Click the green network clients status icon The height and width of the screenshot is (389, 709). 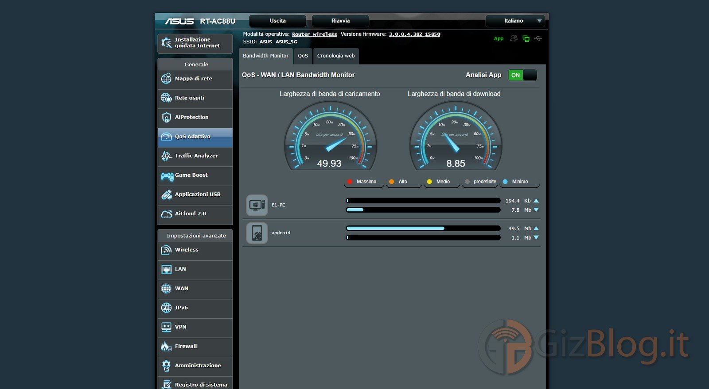pos(526,38)
